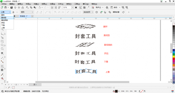Select the Parallel dimension line tool

click(x=2, y=58)
